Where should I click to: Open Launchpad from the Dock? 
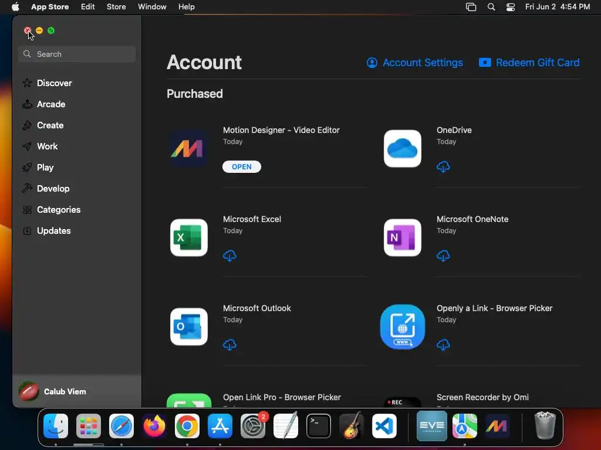(89, 426)
